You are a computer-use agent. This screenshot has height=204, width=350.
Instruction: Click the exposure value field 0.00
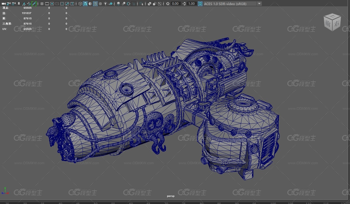tap(176, 4)
